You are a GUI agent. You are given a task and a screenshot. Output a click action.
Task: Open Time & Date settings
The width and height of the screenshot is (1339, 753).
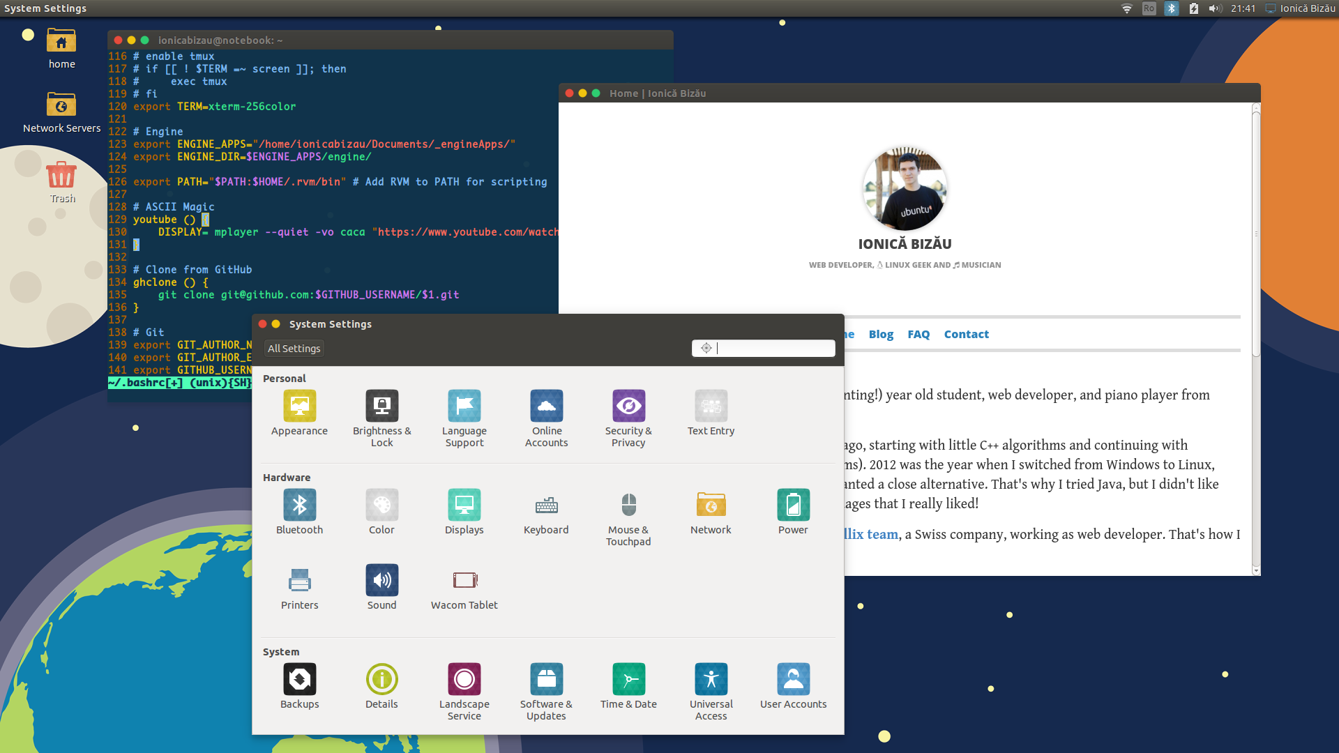(x=628, y=680)
